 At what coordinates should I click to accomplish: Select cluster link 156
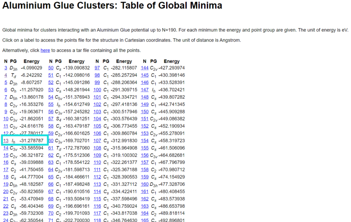point(145,155)
